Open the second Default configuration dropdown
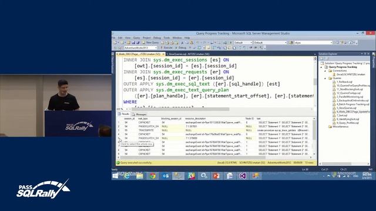The height and width of the screenshot is (211, 376). point(270,43)
